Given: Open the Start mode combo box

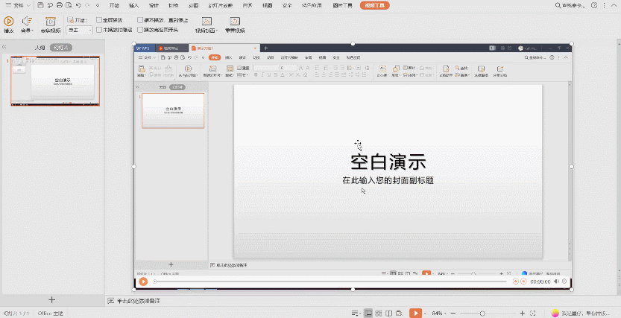Looking at the screenshot, I should coord(80,31).
